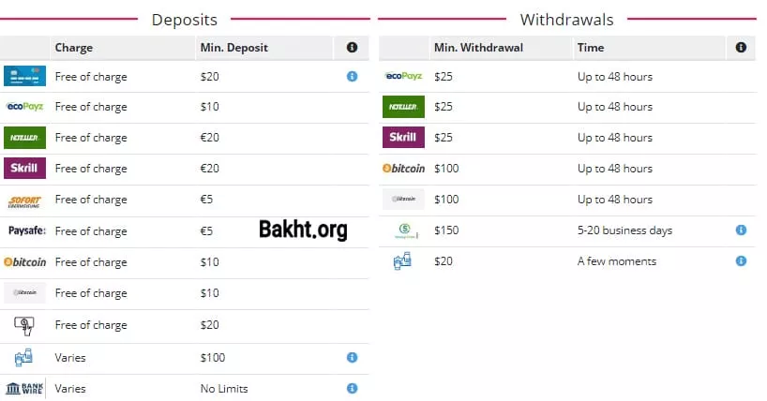Screen dimensions: 767x401
Task: Show info for the Bank Wire deposit
Action: click(x=353, y=388)
